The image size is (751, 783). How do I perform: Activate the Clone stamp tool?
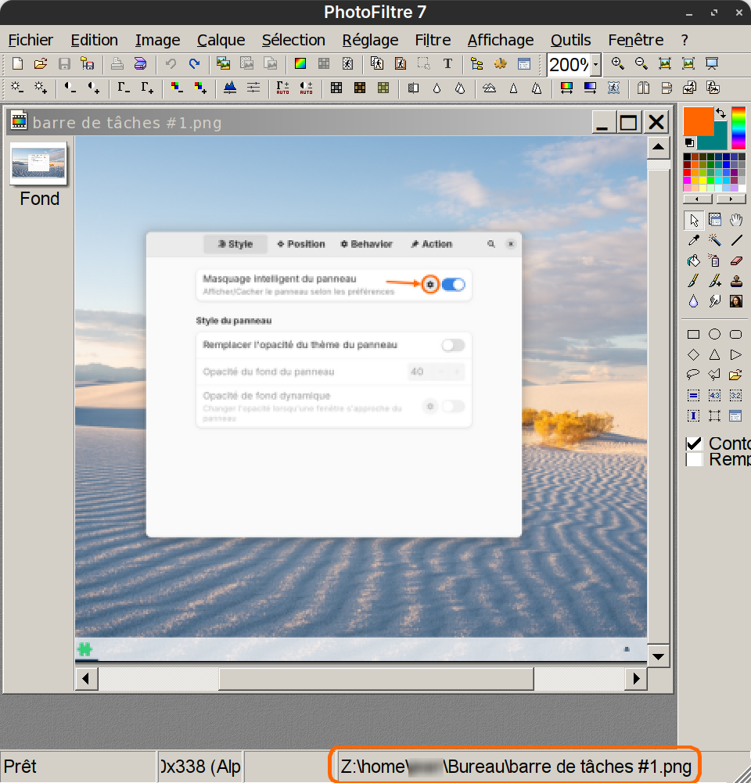tap(735, 281)
